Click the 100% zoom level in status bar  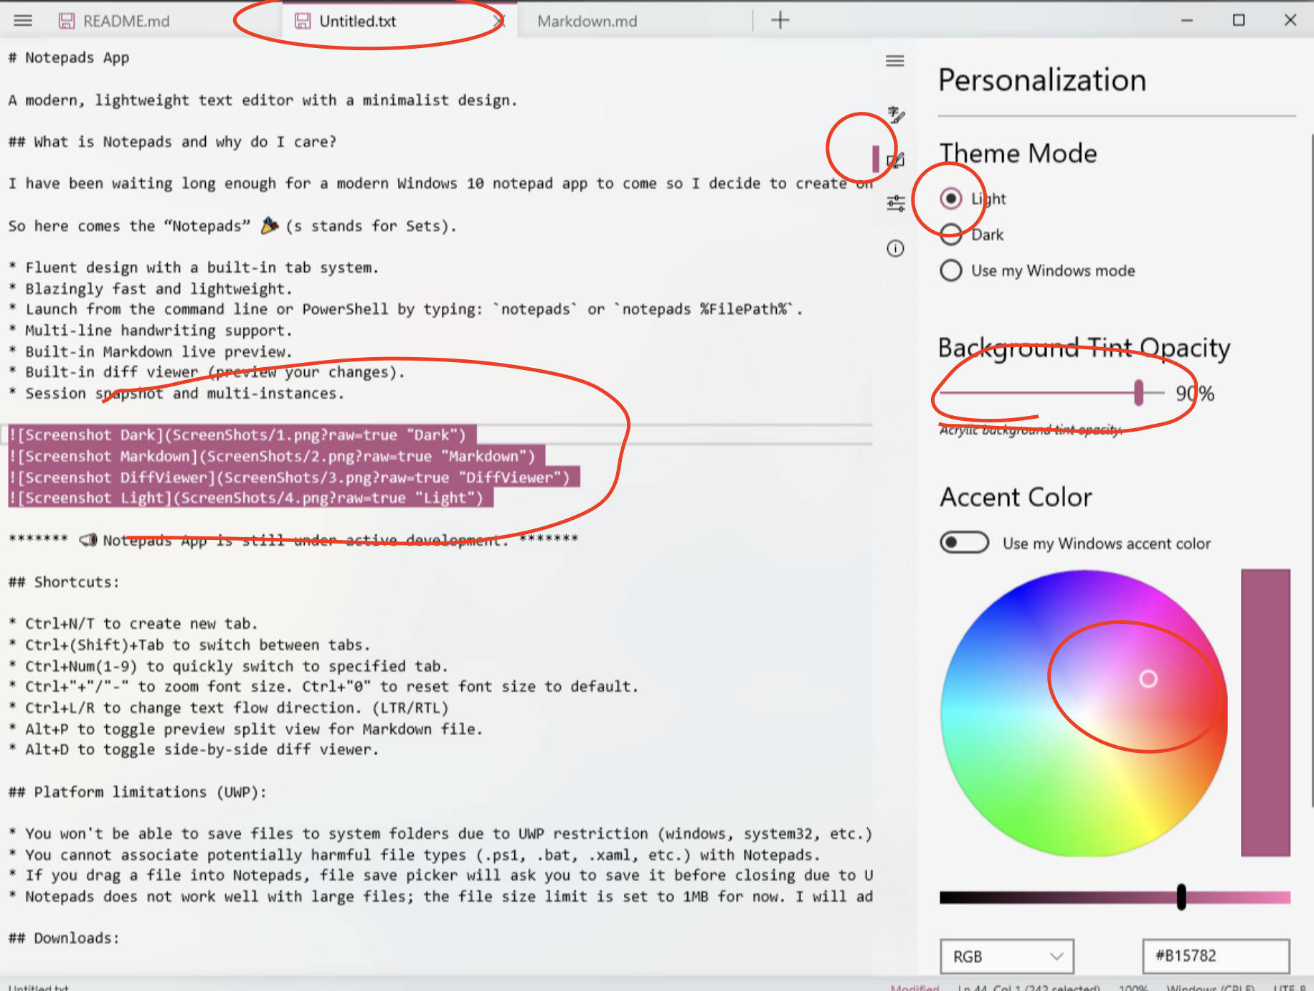point(1133,988)
